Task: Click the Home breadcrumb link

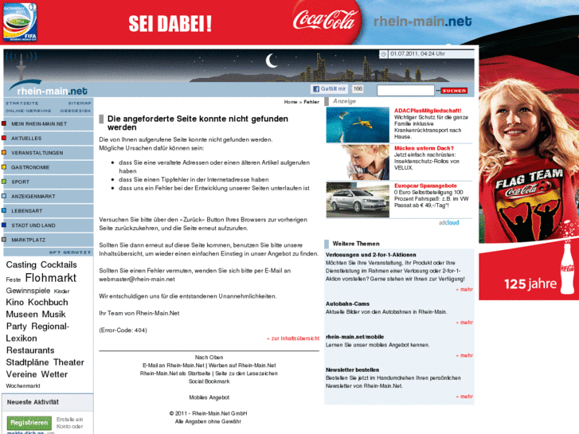Action: [291, 102]
